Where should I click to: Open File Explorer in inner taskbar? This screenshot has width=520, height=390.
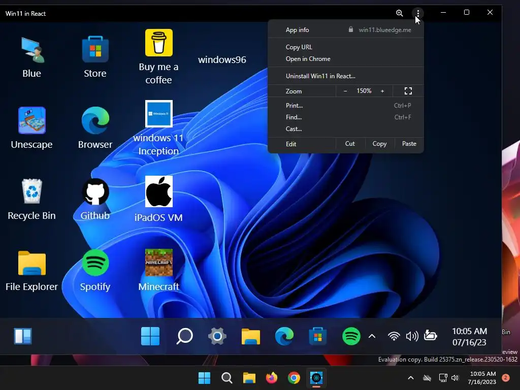[x=251, y=336]
